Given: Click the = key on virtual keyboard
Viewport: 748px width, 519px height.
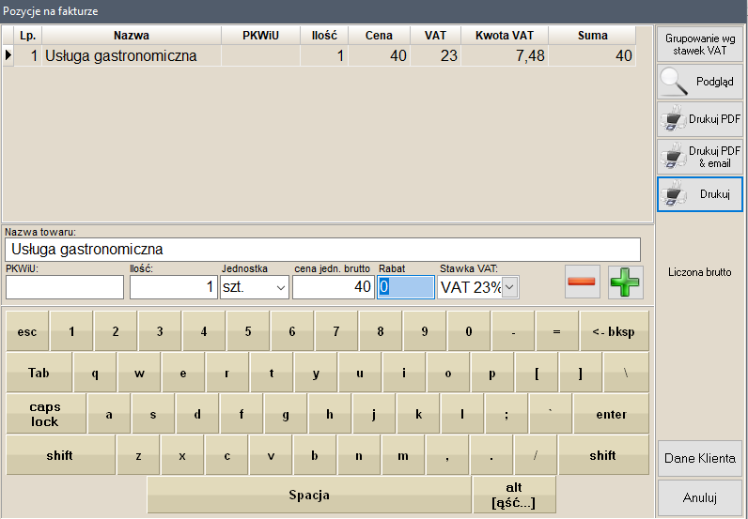Looking at the screenshot, I should 556,331.
